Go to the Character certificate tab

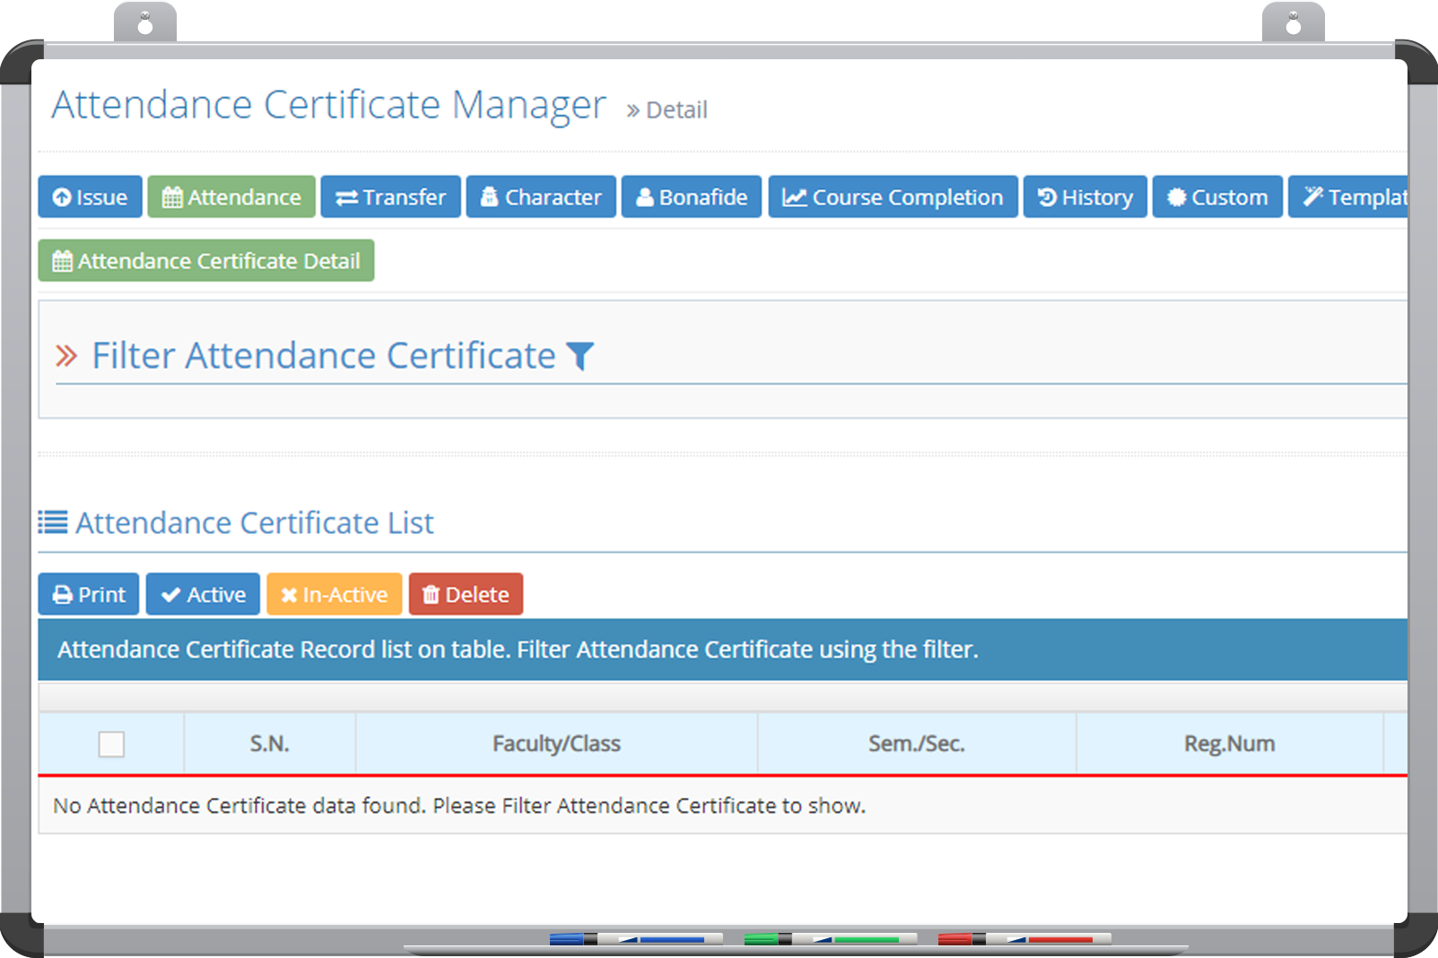click(541, 196)
